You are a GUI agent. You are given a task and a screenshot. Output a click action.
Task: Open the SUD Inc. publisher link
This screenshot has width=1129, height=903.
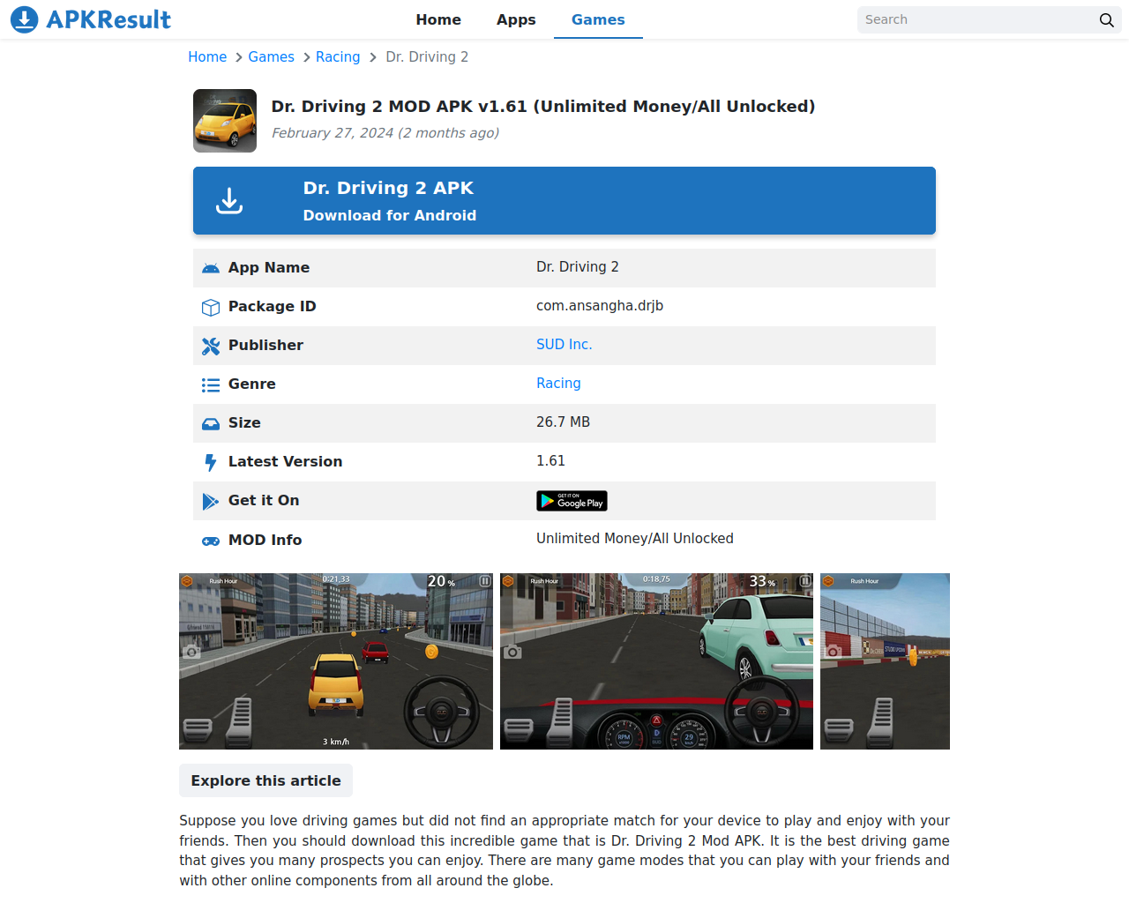[564, 345]
